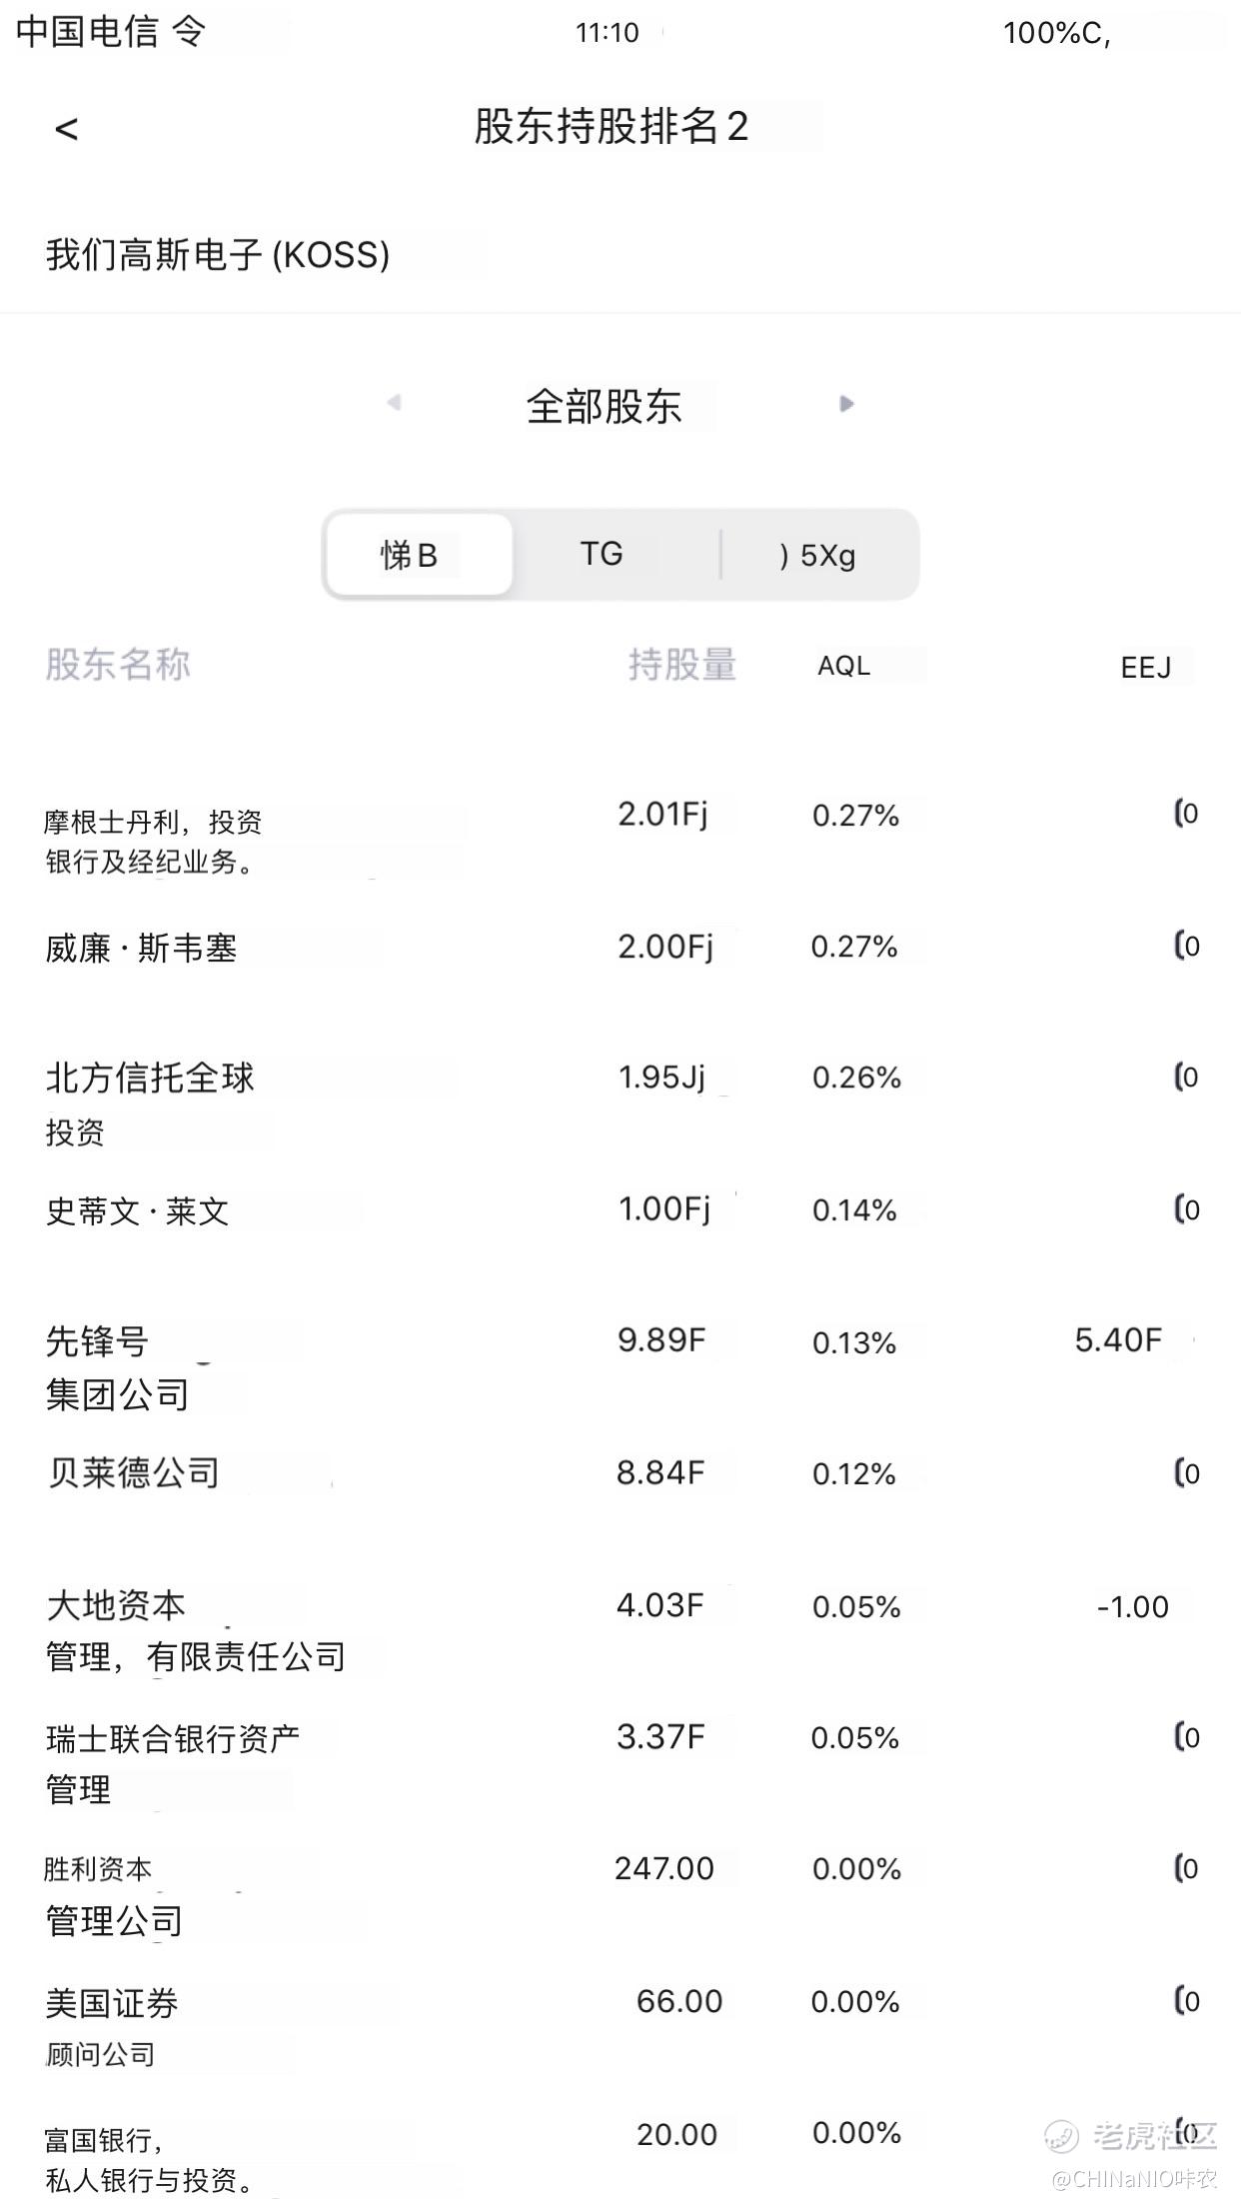Sort by EEJ column header
This screenshot has height=2207, width=1241.
(x=1146, y=667)
